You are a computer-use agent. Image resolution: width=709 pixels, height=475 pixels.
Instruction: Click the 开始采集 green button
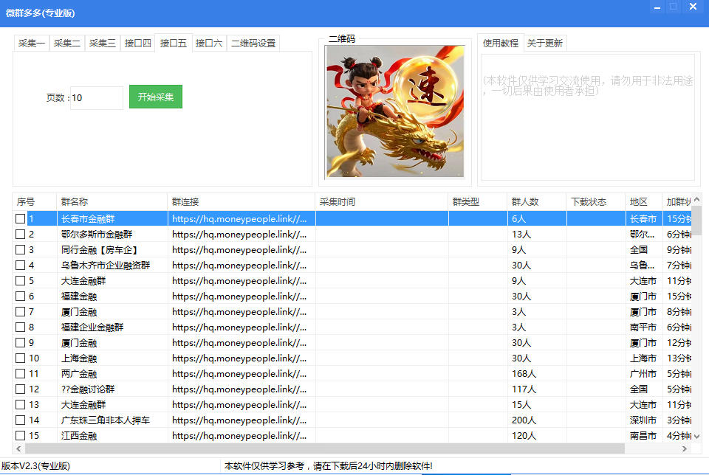click(155, 96)
